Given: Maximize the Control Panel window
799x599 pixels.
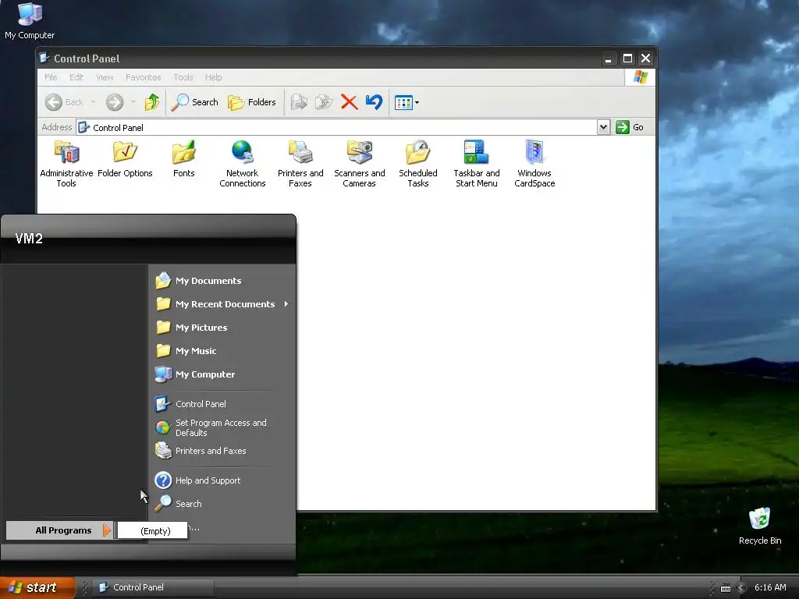Looking at the screenshot, I should coord(627,58).
